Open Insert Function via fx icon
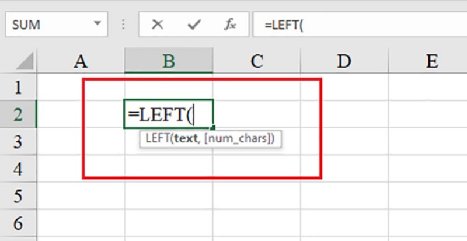Viewport: 467px width, 241px height. tap(231, 25)
